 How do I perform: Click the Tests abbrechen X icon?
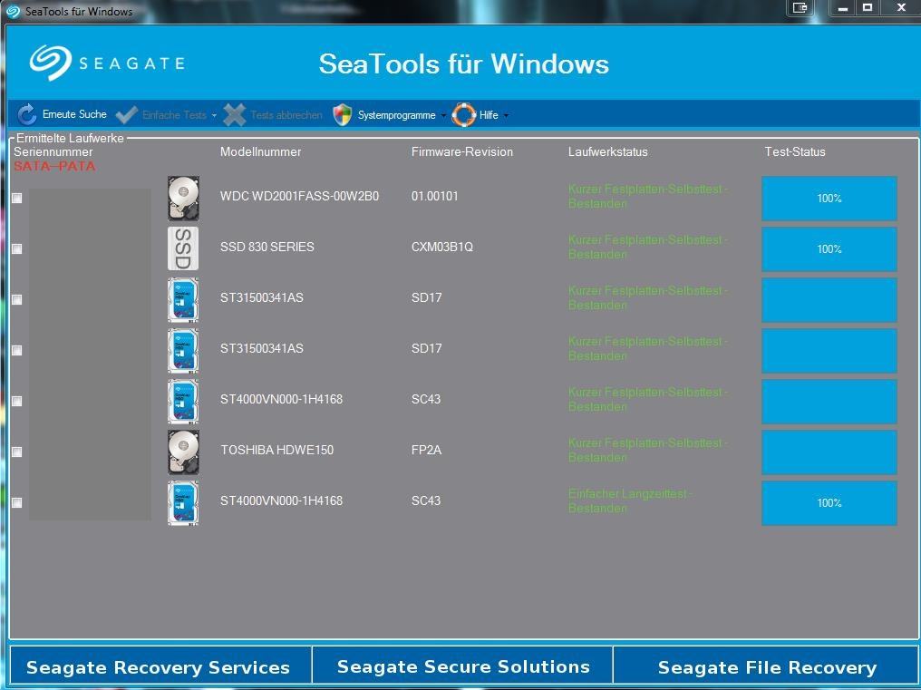[235, 114]
